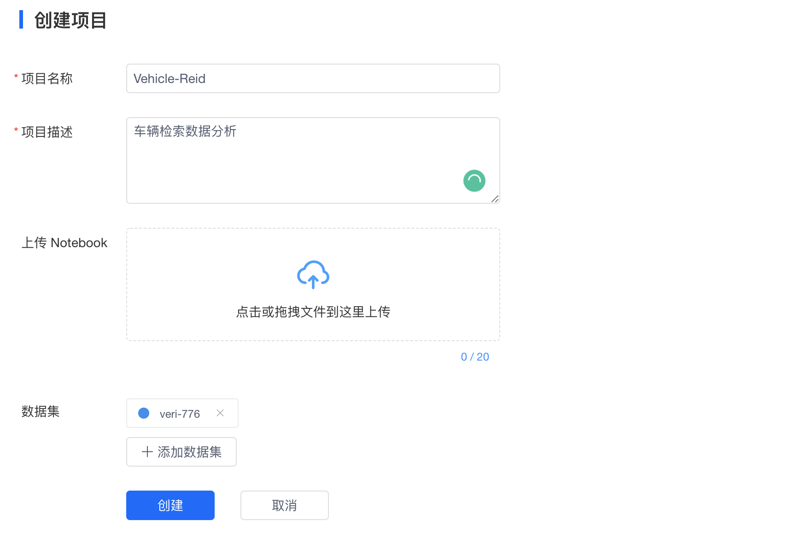Click the cloud upload icon
Screen dimensions: 795x533
(x=313, y=275)
